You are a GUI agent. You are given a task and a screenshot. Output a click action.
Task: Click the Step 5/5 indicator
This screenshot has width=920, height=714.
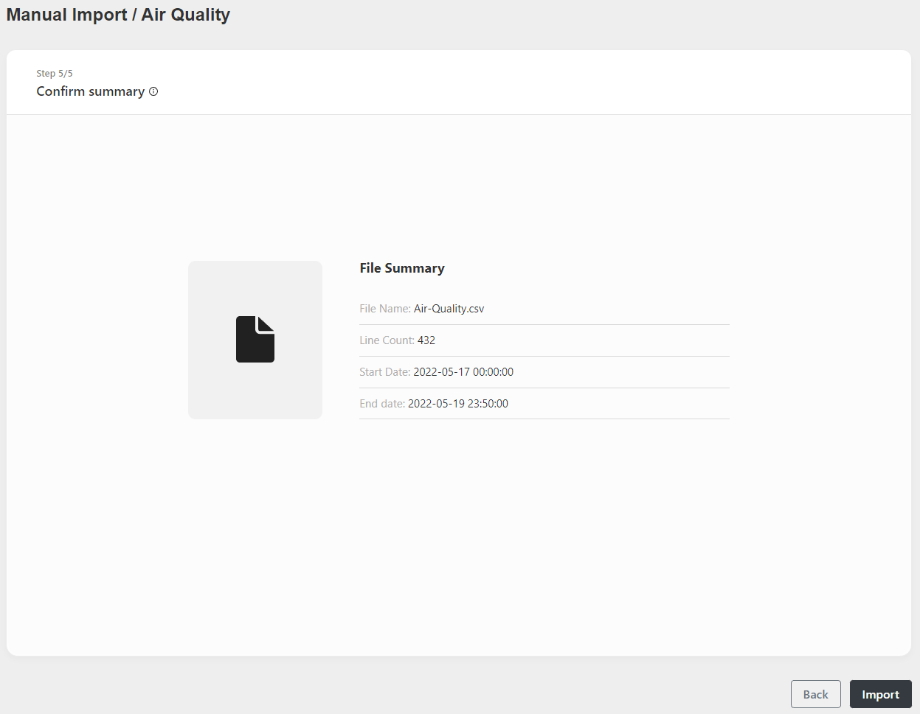(x=55, y=73)
